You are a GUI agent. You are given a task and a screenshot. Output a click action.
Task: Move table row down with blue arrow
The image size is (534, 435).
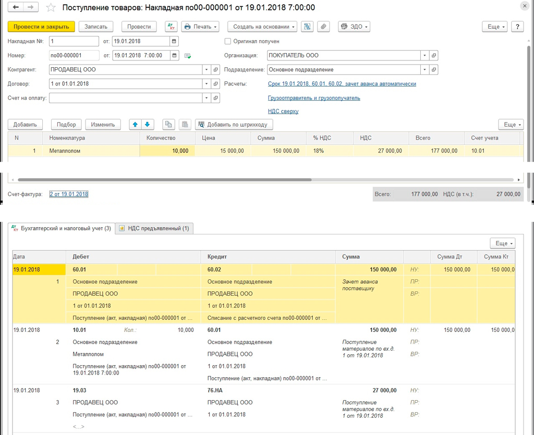point(148,125)
